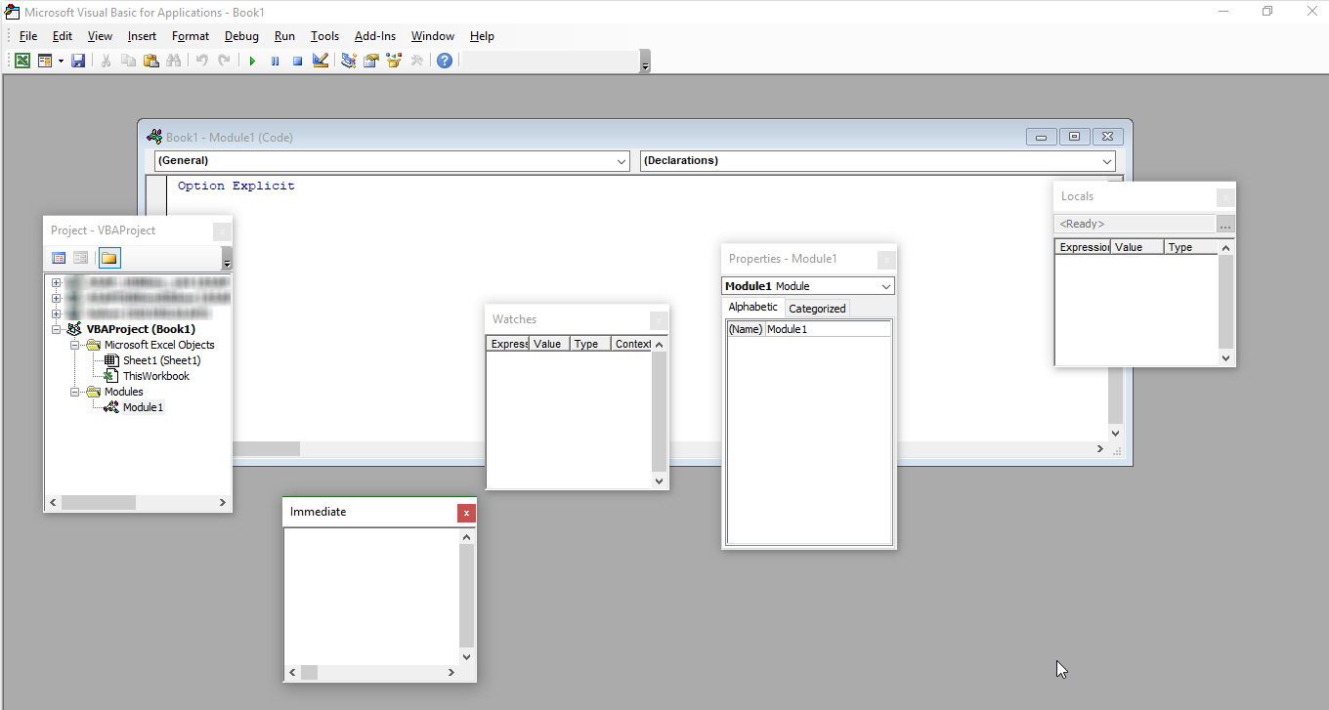Toggle Folders button in Project panel
Viewport: 1329px width, 710px height.
pyautogui.click(x=108, y=258)
